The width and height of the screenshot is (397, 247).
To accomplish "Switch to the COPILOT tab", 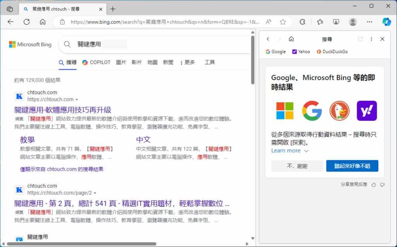I will coord(96,62).
